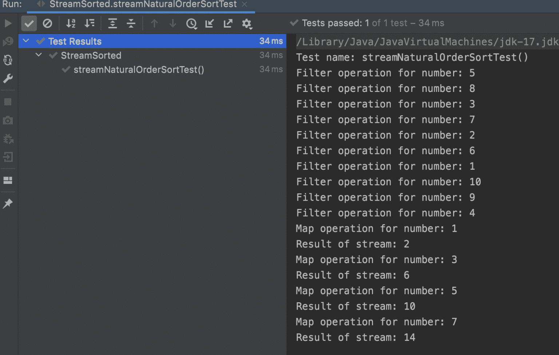Select the StreamSorted.streamNaturalOrderSortTest tab

click(x=142, y=5)
